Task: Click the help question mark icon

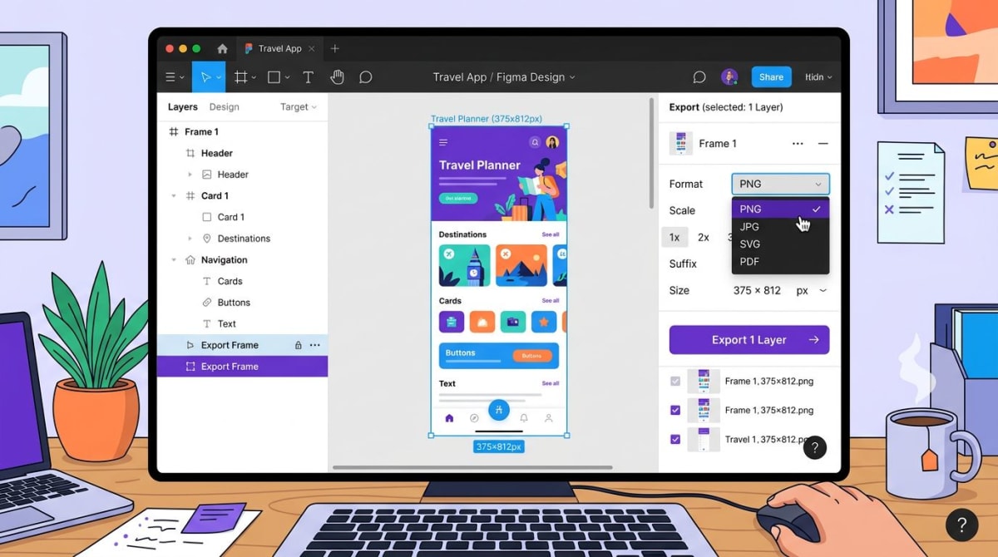Action: 814,447
